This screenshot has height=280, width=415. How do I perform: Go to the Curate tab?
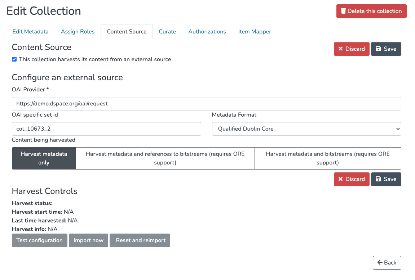[167, 32]
